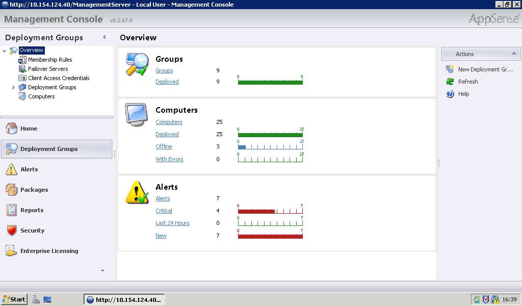Image resolution: width=522 pixels, height=306 pixels.
Task: Click the Failover Servers tree icon
Action: point(22,69)
